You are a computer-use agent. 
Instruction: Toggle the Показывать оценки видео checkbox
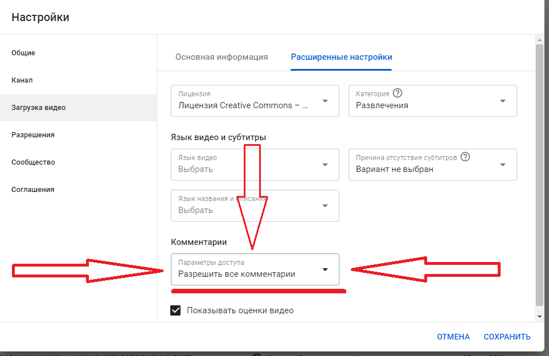click(x=177, y=310)
